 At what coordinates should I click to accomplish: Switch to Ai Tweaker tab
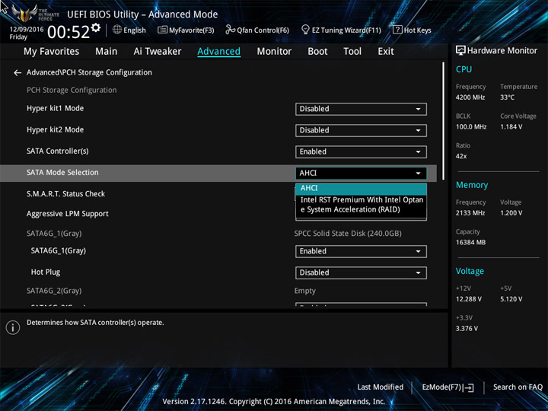coord(158,52)
